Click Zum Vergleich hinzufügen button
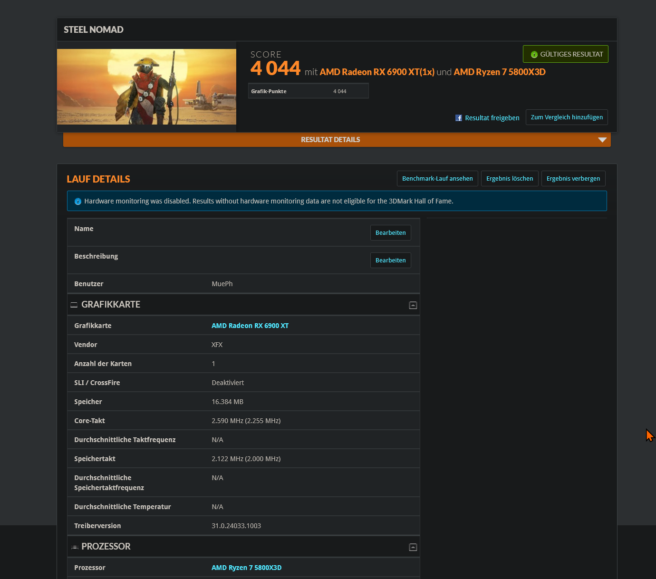This screenshot has height=579, width=656. click(x=567, y=117)
